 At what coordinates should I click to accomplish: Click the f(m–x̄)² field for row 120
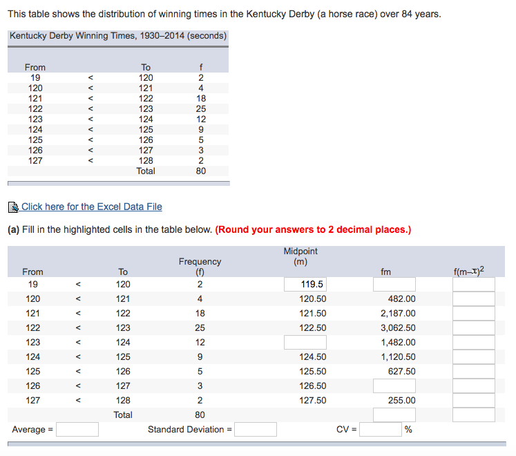point(474,299)
